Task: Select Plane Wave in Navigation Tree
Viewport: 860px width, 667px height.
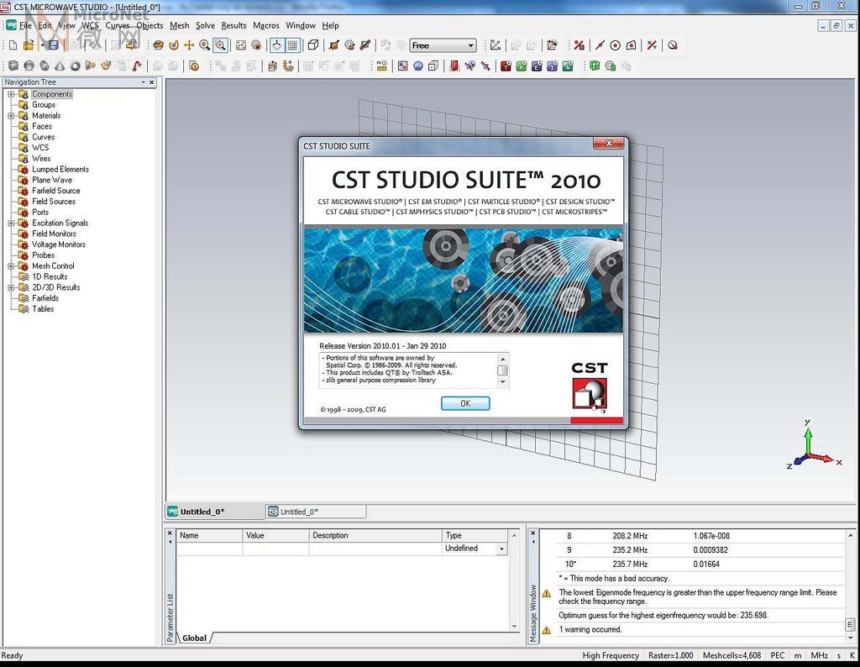Action: point(52,180)
